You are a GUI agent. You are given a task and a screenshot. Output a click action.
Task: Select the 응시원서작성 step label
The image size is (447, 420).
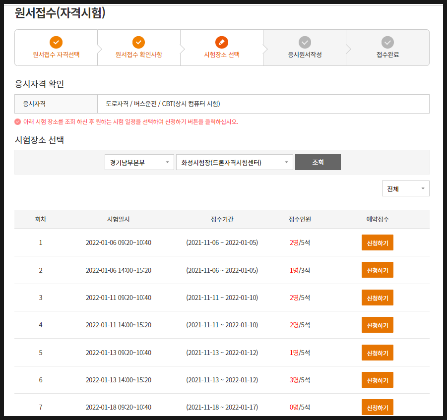point(305,55)
